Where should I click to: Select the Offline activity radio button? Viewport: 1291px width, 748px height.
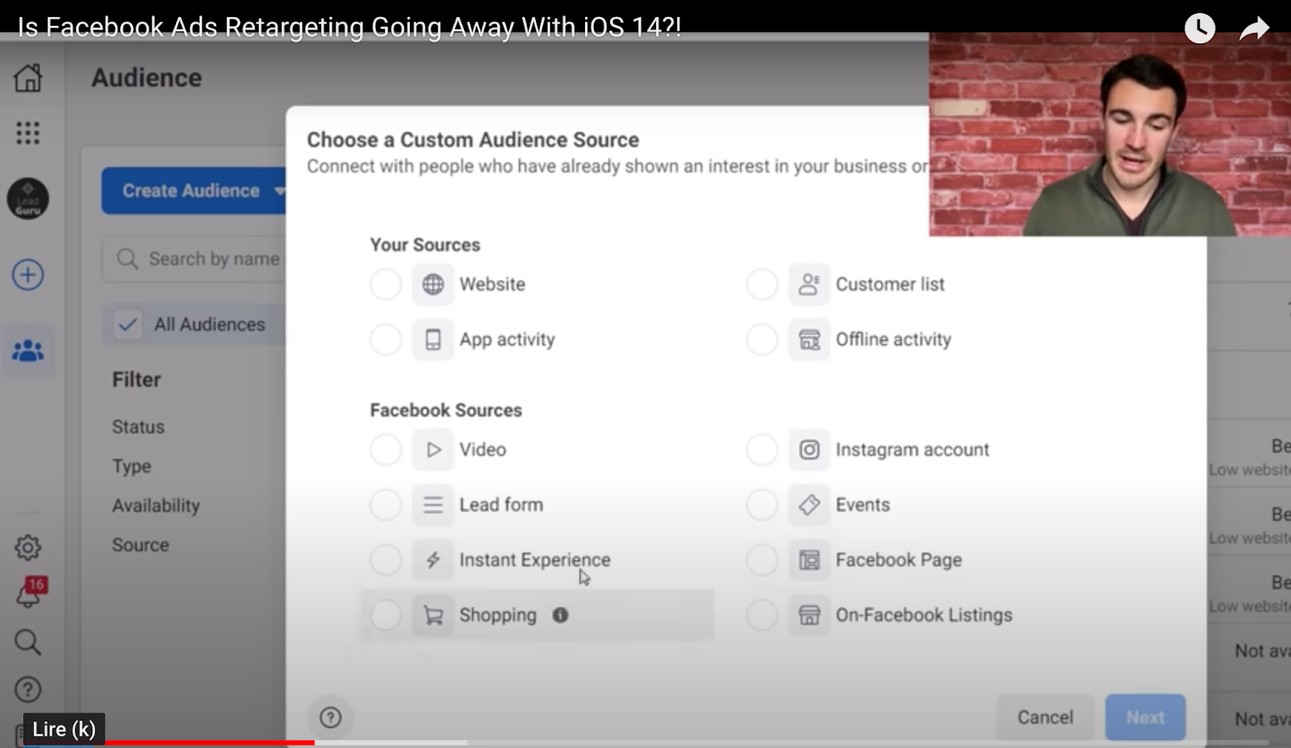coord(762,339)
